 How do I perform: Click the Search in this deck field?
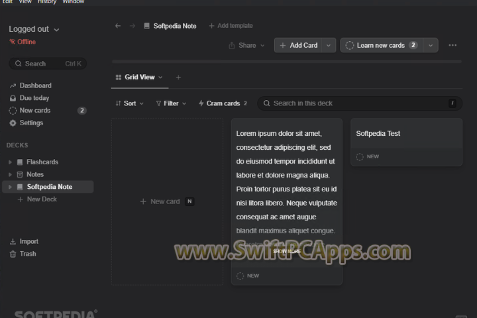point(360,103)
